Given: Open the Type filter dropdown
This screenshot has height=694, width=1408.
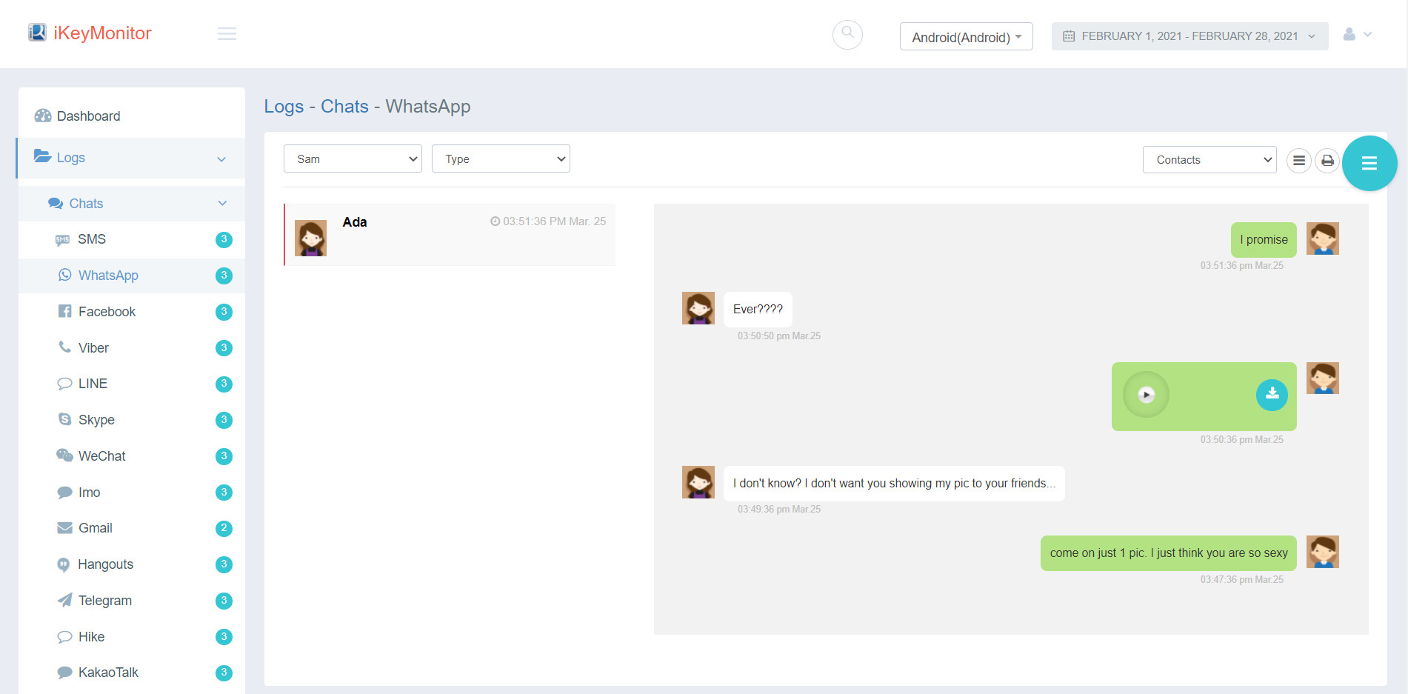Looking at the screenshot, I should (x=501, y=159).
